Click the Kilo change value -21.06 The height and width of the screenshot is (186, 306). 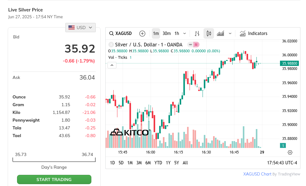[x=89, y=112]
